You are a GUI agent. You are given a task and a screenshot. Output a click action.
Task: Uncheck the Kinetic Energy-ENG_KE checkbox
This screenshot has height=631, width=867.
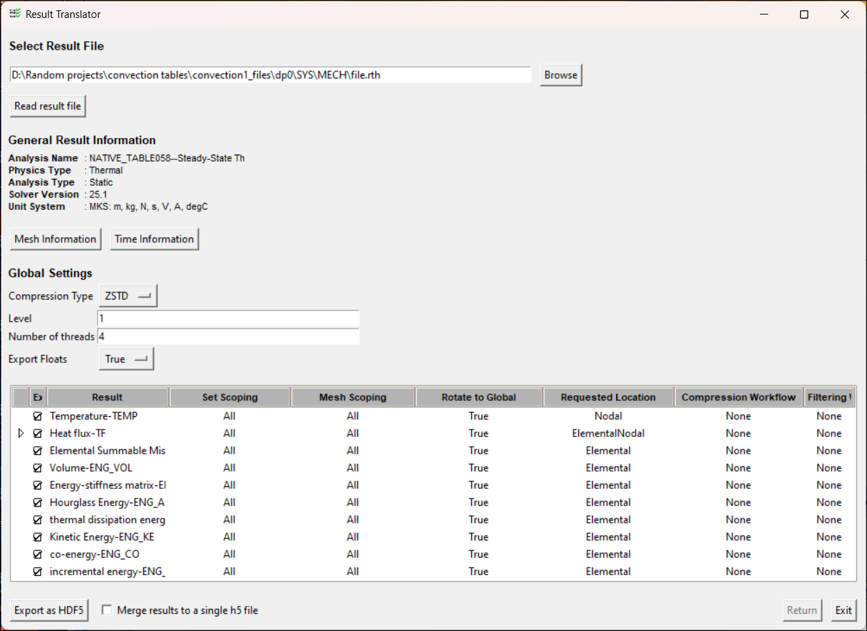(x=37, y=536)
